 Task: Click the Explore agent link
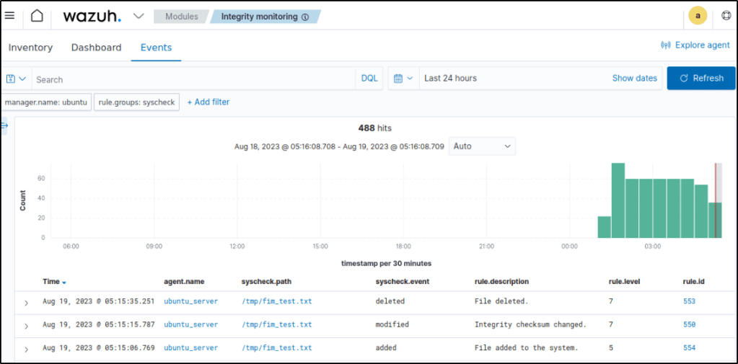[x=695, y=45]
